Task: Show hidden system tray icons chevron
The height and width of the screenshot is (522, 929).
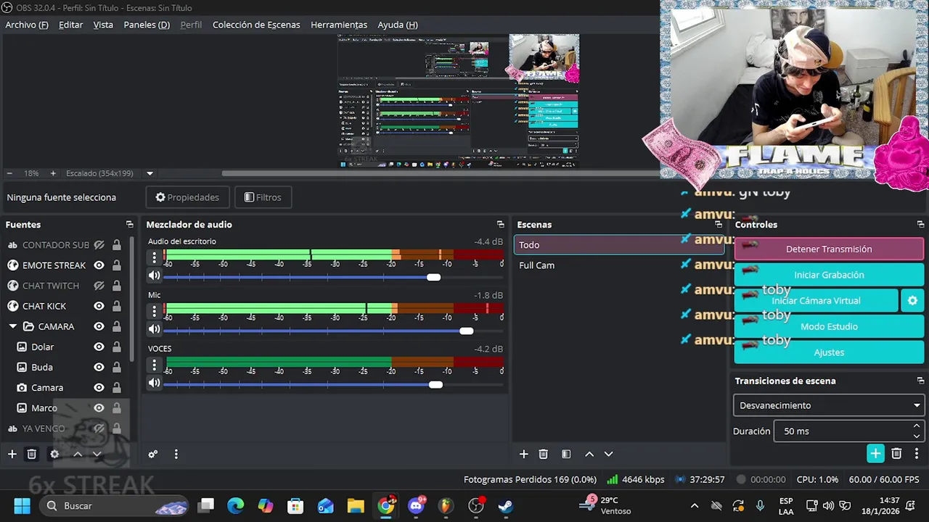Action: coord(695,505)
